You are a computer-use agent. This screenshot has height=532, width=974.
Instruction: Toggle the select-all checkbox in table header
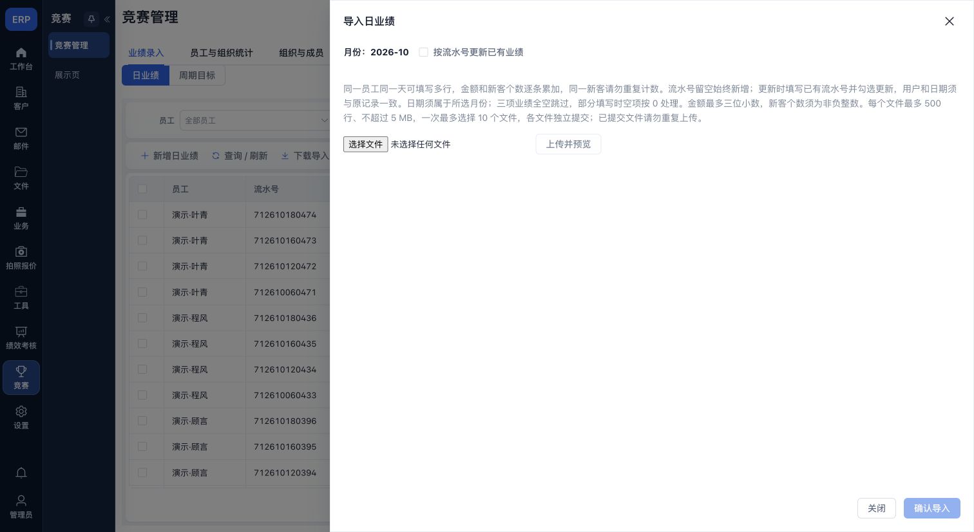[142, 189]
